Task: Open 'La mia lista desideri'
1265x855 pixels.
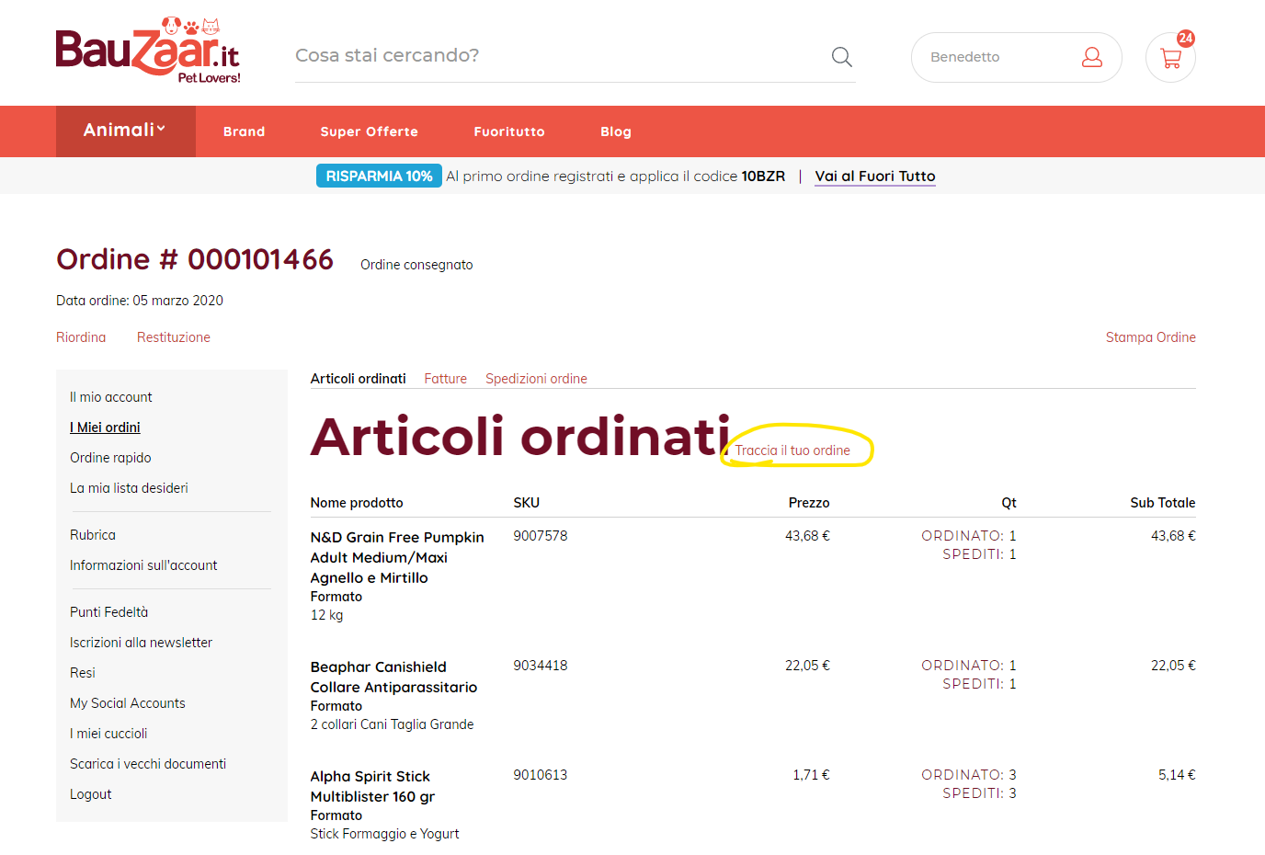Action: click(x=129, y=488)
